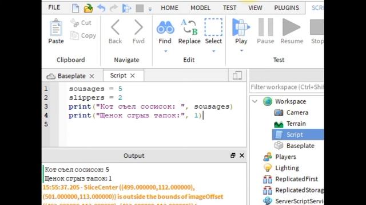The height and width of the screenshot is (205, 366).
Task: Switch to the TEST ribbon tab
Action: coord(229,8)
